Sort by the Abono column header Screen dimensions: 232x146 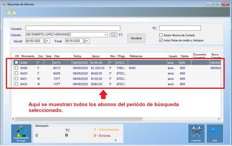[x=96, y=56]
